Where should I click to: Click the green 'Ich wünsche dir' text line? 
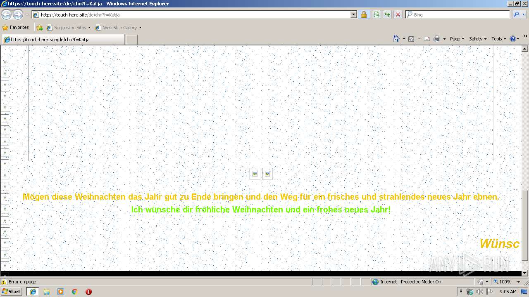click(x=261, y=210)
